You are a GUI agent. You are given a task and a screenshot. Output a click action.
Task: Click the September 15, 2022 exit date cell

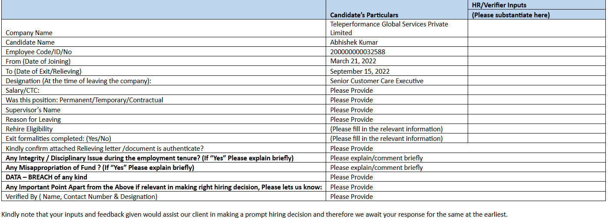pyautogui.click(x=360, y=71)
